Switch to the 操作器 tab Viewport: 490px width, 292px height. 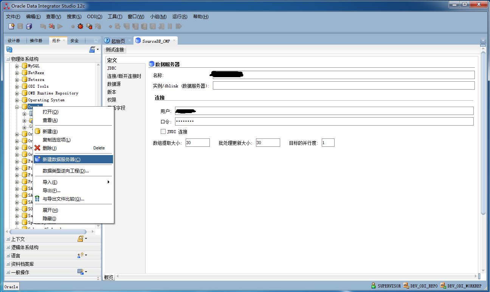[x=36, y=40]
